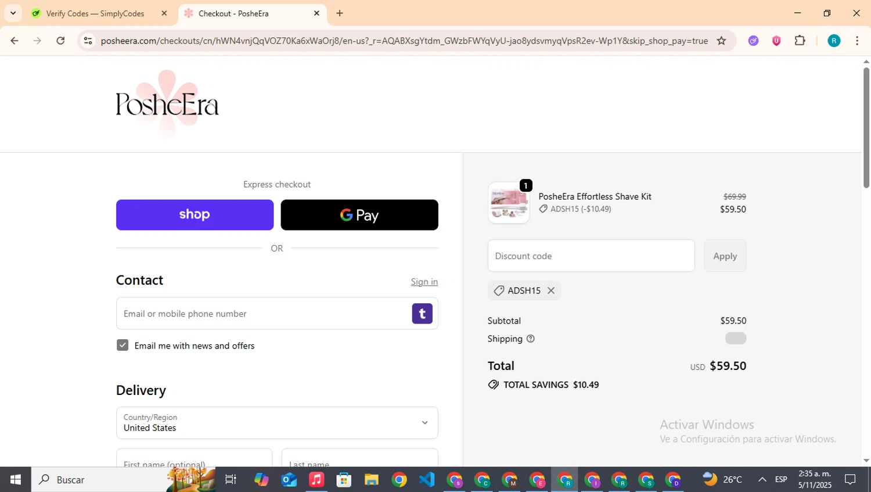View site information icon in address bar
This screenshot has width=871, height=492.
pos(88,41)
